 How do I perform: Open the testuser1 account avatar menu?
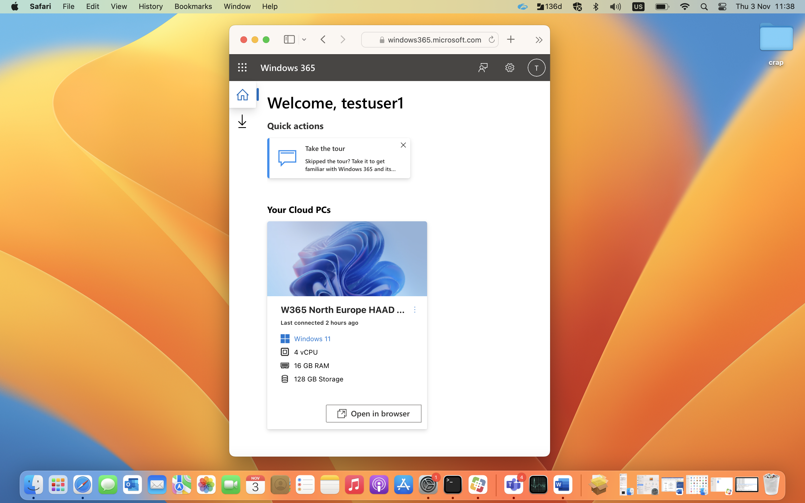pyautogui.click(x=536, y=68)
